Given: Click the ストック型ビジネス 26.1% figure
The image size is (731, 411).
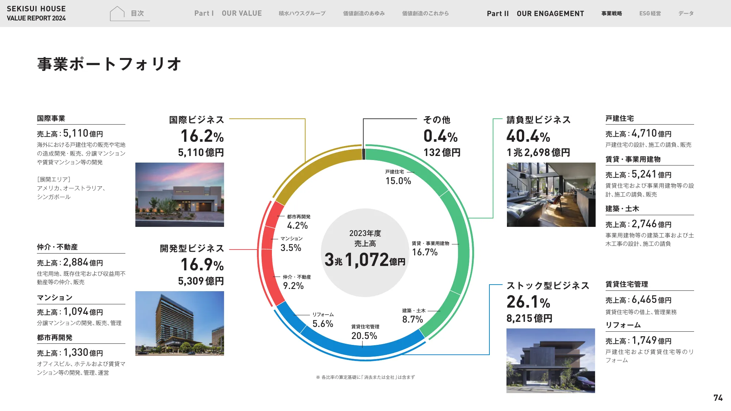Looking at the screenshot, I should coord(528,302).
